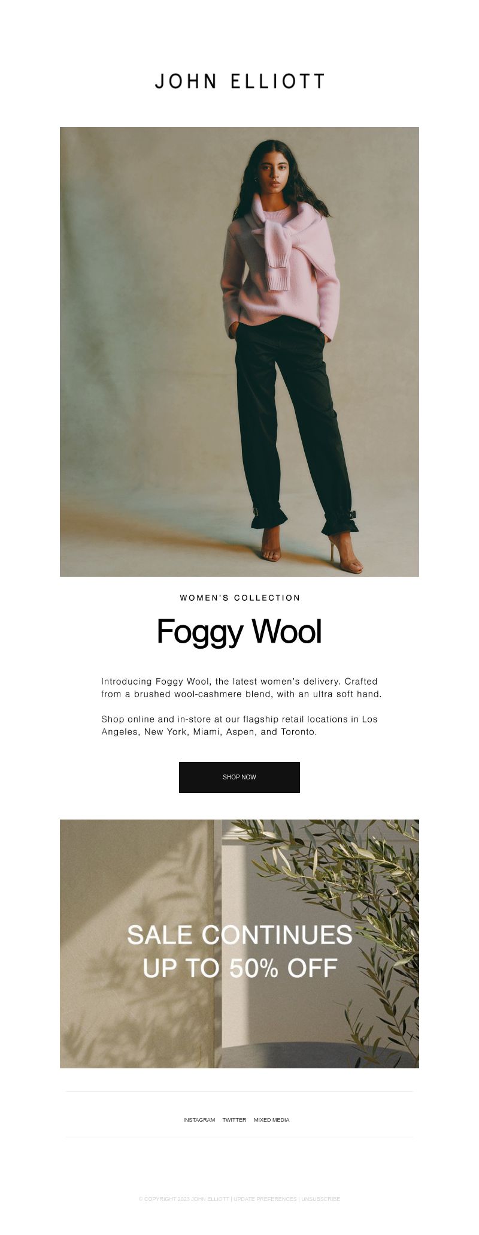479x1235 pixels.
Task: Open the Foggy Wool model hero image
Action: tap(239, 352)
